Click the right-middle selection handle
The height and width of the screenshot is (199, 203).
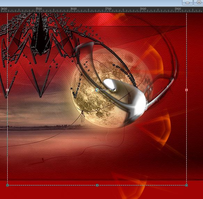[186, 90]
